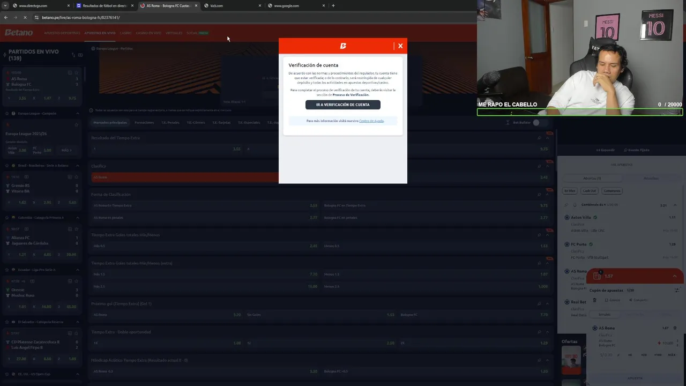The width and height of the screenshot is (686, 386).
Task: Select the Formaciones tab
Action: pyautogui.click(x=144, y=123)
